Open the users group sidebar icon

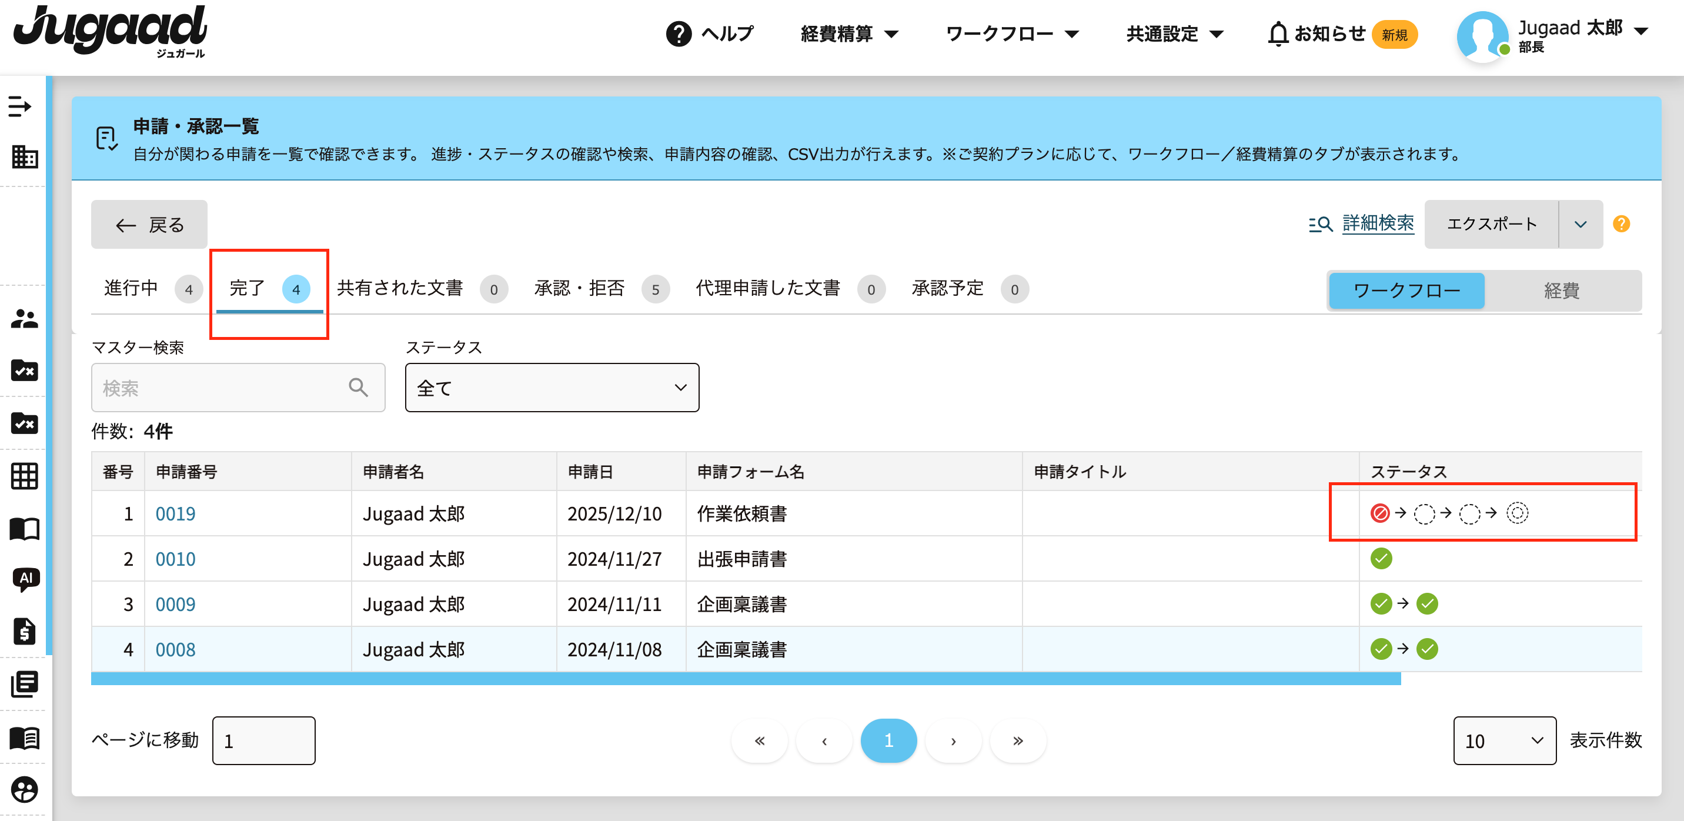[25, 318]
